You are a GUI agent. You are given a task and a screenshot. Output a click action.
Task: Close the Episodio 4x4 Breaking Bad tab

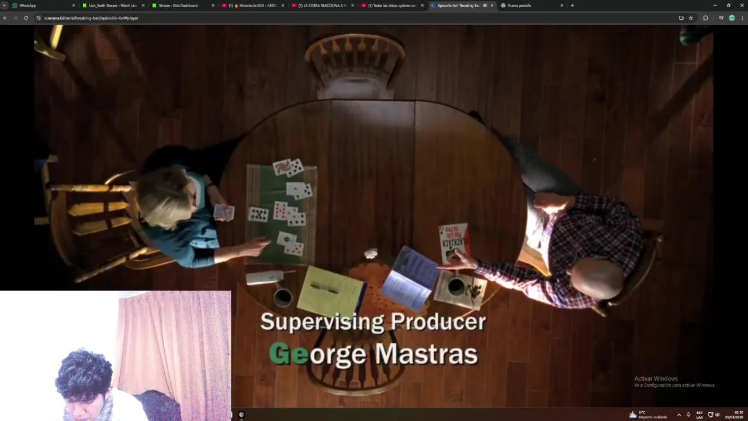pos(492,5)
